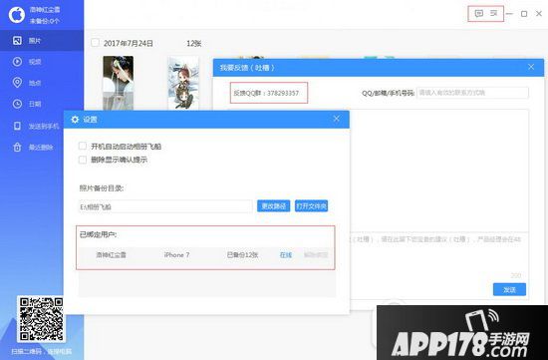Click the '12张' photo count label

coord(194,44)
